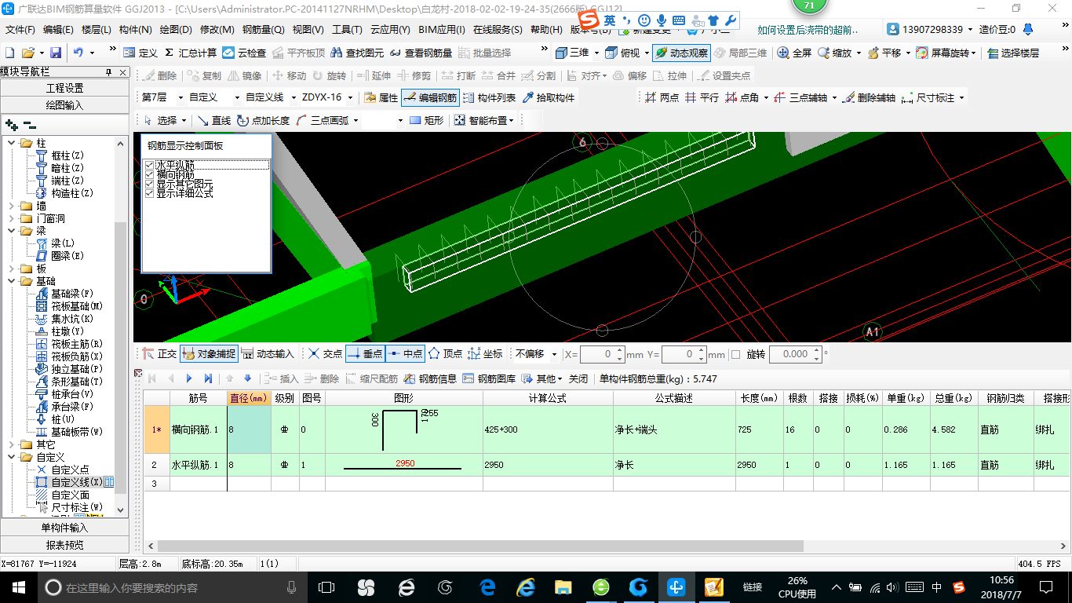1072x603 pixels.
Task: Click 查找图元 find element tool
Action: 357,53
